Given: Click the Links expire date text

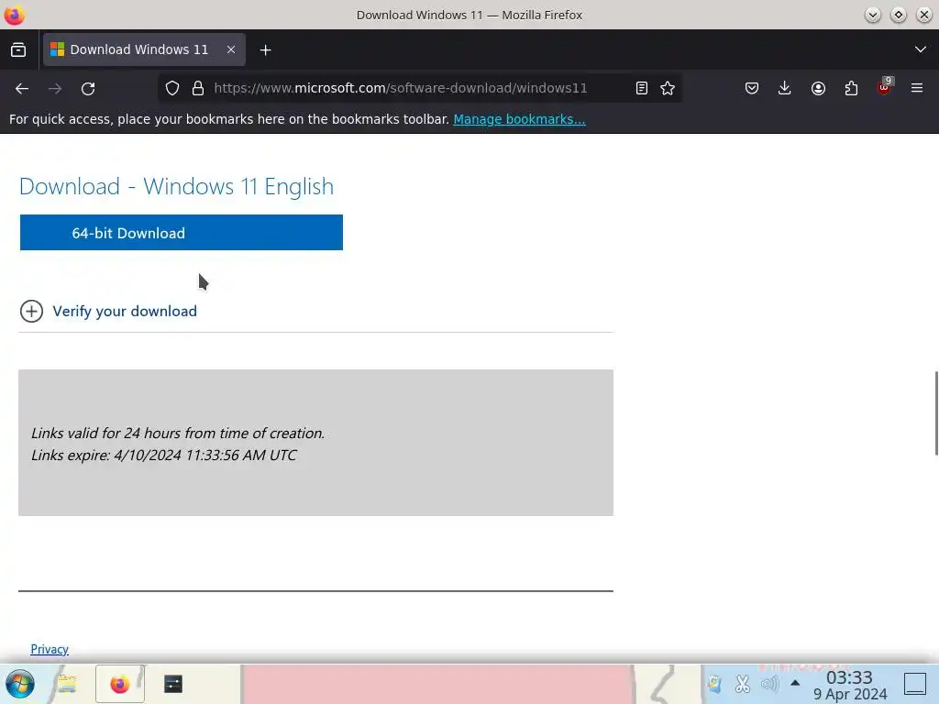Looking at the screenshot, I should [x=163, y=455].
